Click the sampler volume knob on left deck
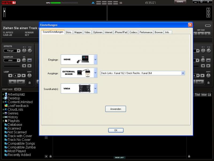 (24, 61)
